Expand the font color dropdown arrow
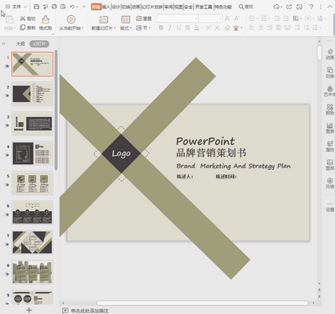The width and height of the screenshot is (335, 314). pyautogui.click(x=202, y=28)
